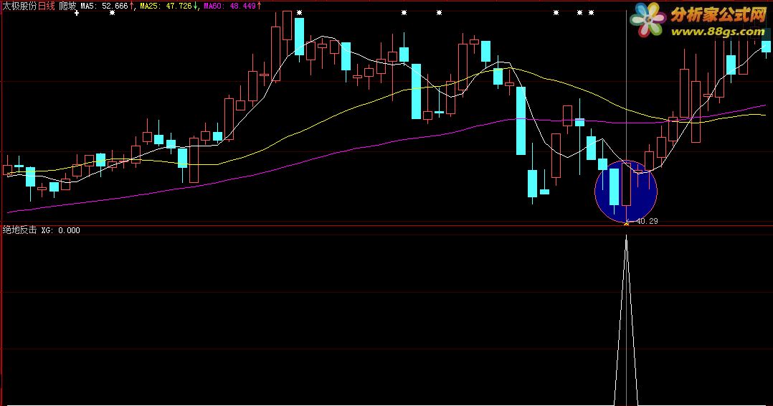Select the 日线 period label

[x=47, y=6]
